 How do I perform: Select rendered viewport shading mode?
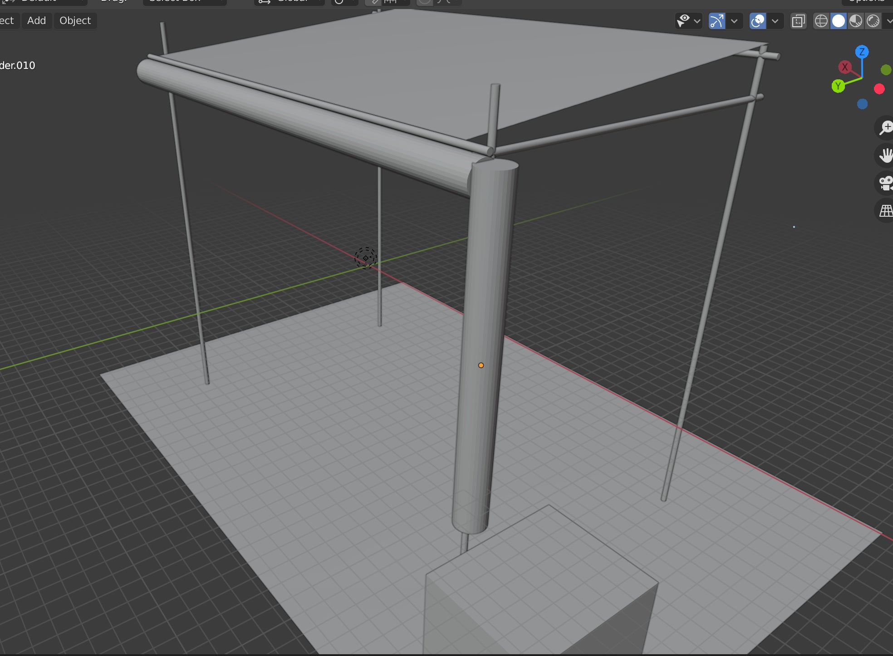pos(873,21)
